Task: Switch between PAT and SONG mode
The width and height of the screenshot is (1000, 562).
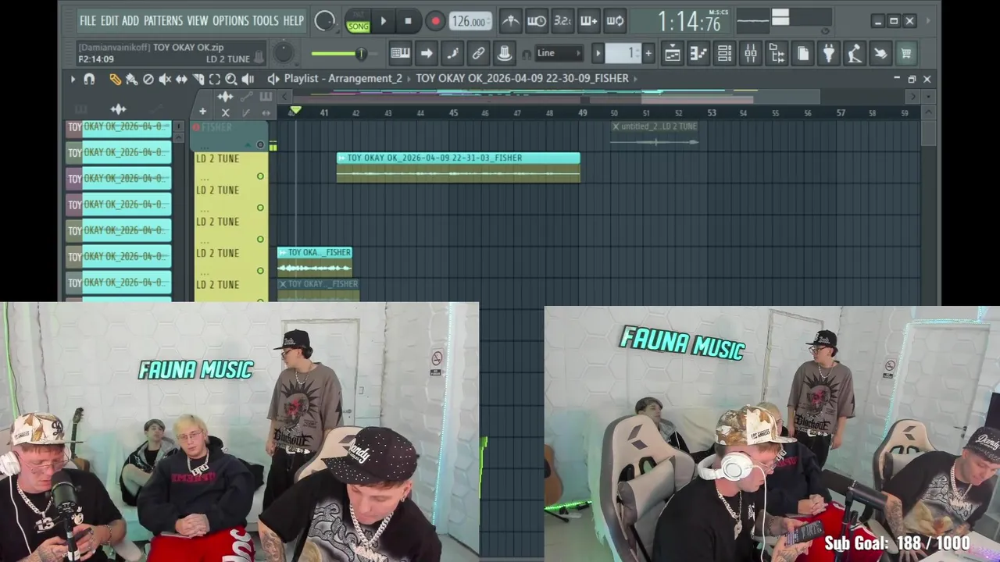Action: (x=359, y=22)
